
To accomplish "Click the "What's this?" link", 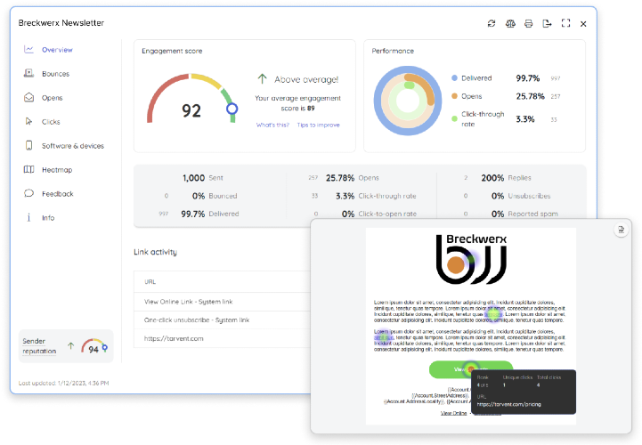I will [272, 125].
